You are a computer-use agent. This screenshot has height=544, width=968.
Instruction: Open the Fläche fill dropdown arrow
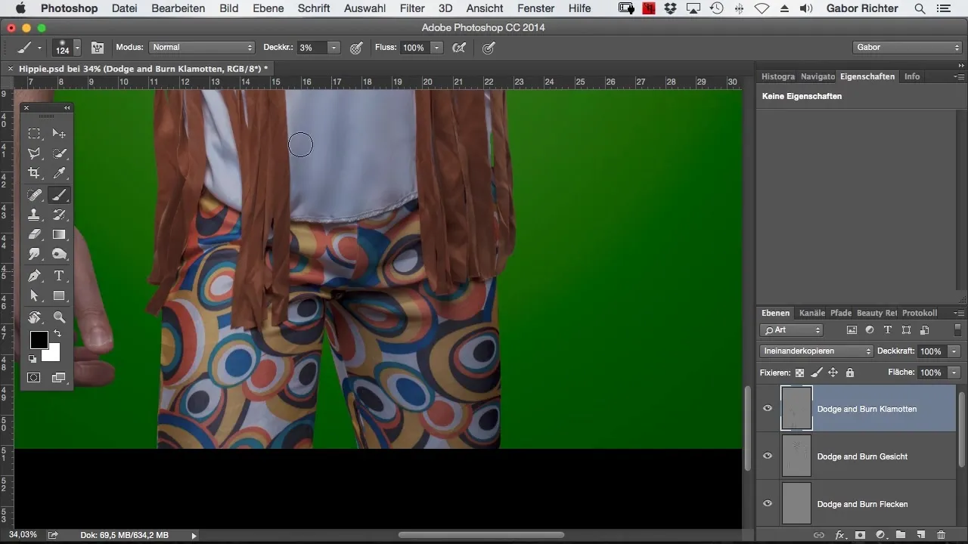(954, 372)
